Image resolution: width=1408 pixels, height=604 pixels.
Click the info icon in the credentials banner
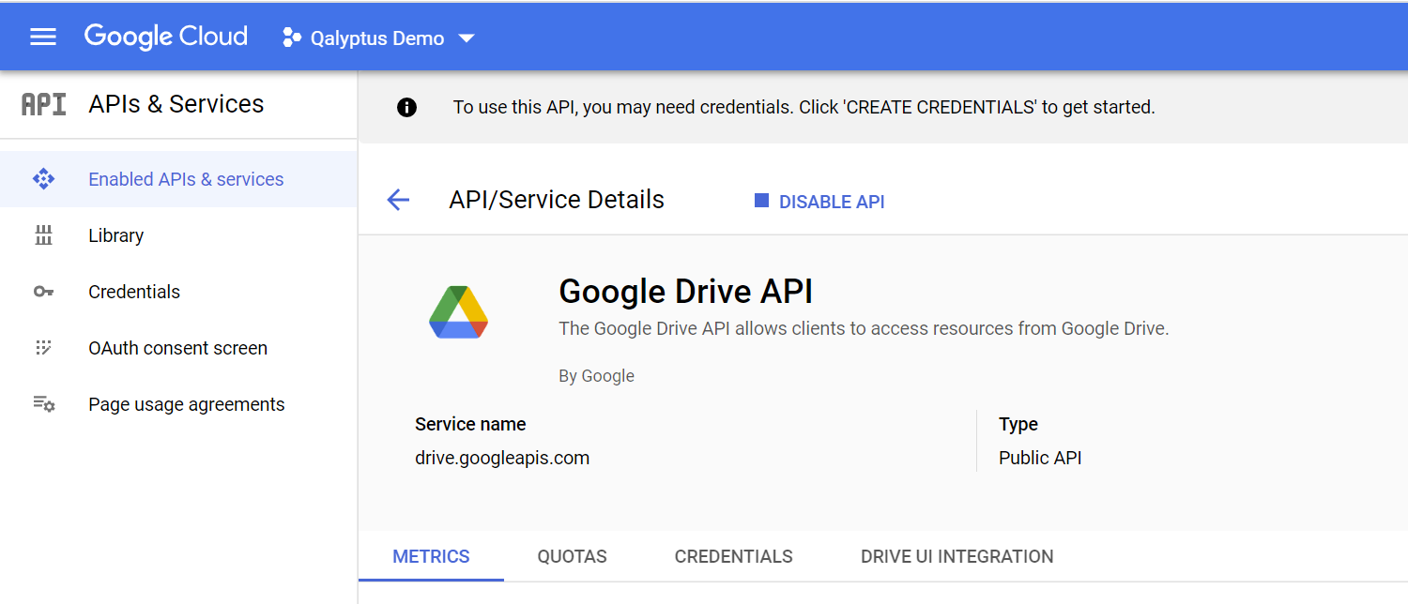pos(406,106)
